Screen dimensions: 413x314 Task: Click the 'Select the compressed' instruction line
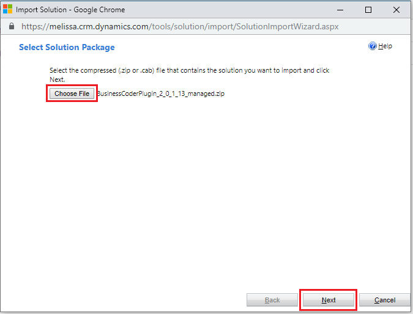tap(189, 70)
